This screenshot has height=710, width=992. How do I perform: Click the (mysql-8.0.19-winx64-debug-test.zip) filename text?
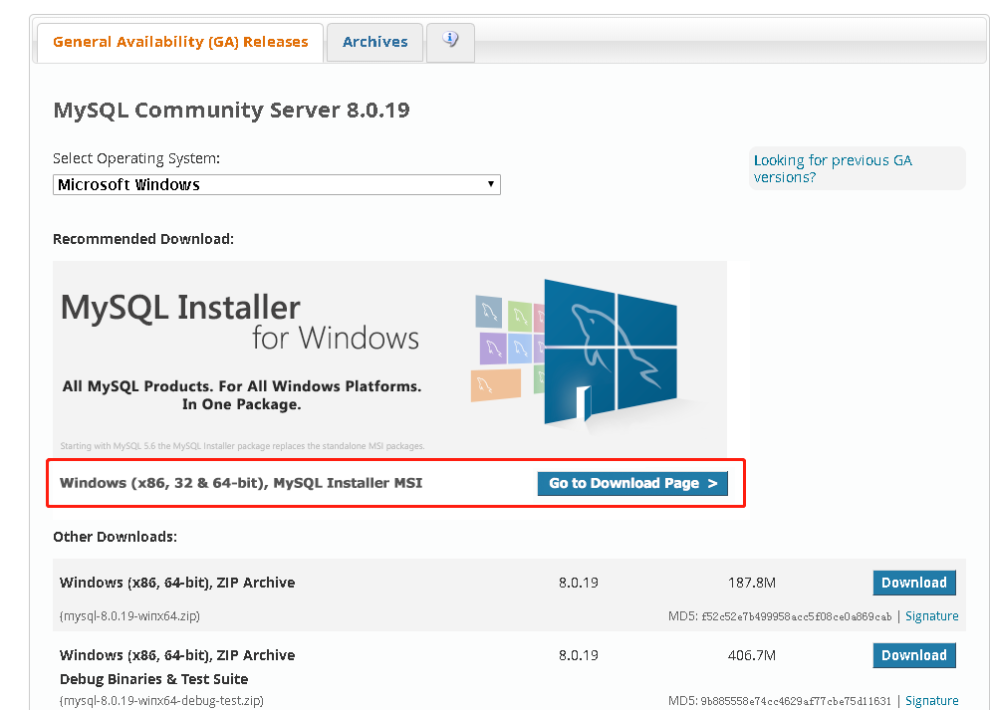pos(161,700)
